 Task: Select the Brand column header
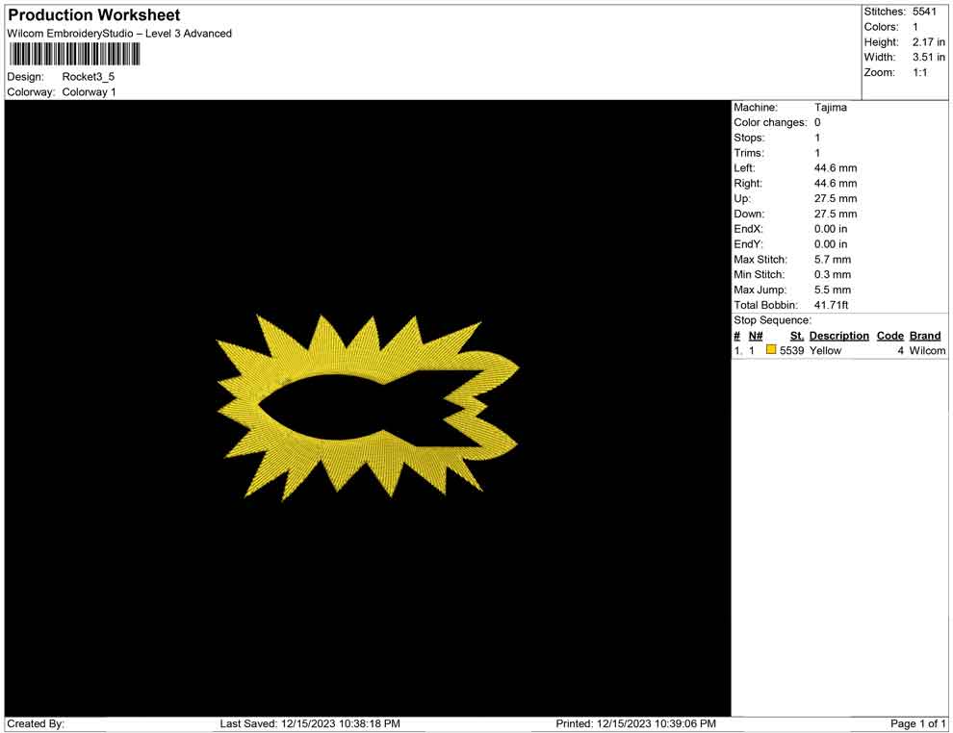pyautogui.click(x=925, y=336)
